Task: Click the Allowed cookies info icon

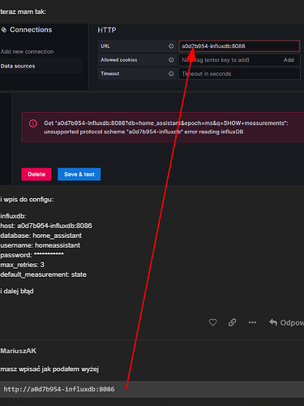Action: [x=171, y=60]
